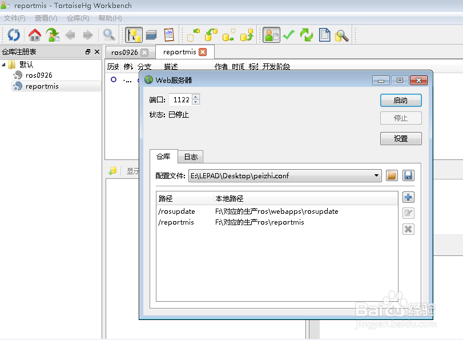Close the reportmis tab

click(203, 52)
